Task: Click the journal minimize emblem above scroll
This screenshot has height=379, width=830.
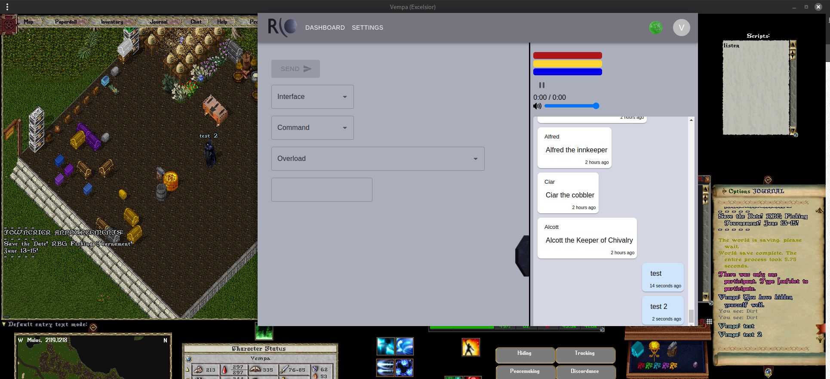Action: point(768,180)
